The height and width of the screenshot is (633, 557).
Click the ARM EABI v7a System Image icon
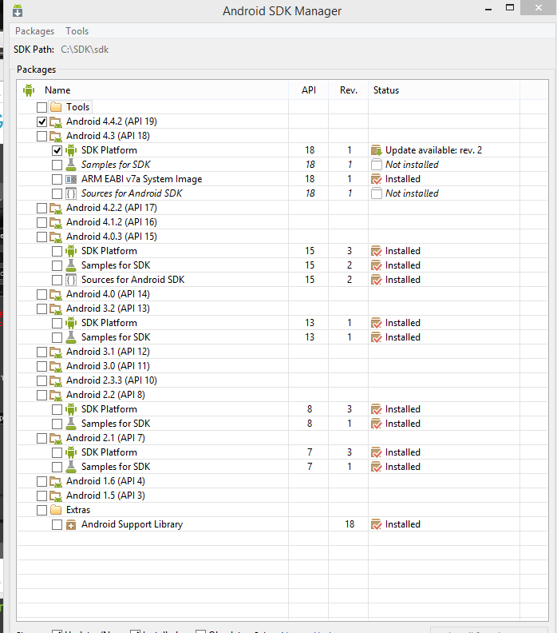point(71,179)
